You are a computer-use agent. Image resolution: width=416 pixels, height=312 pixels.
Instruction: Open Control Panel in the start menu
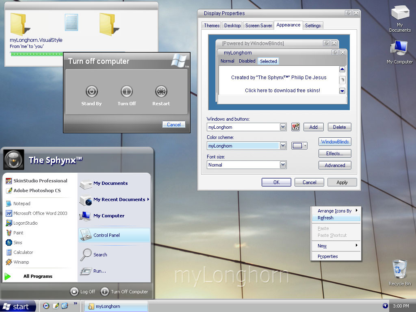pos(114,235)
